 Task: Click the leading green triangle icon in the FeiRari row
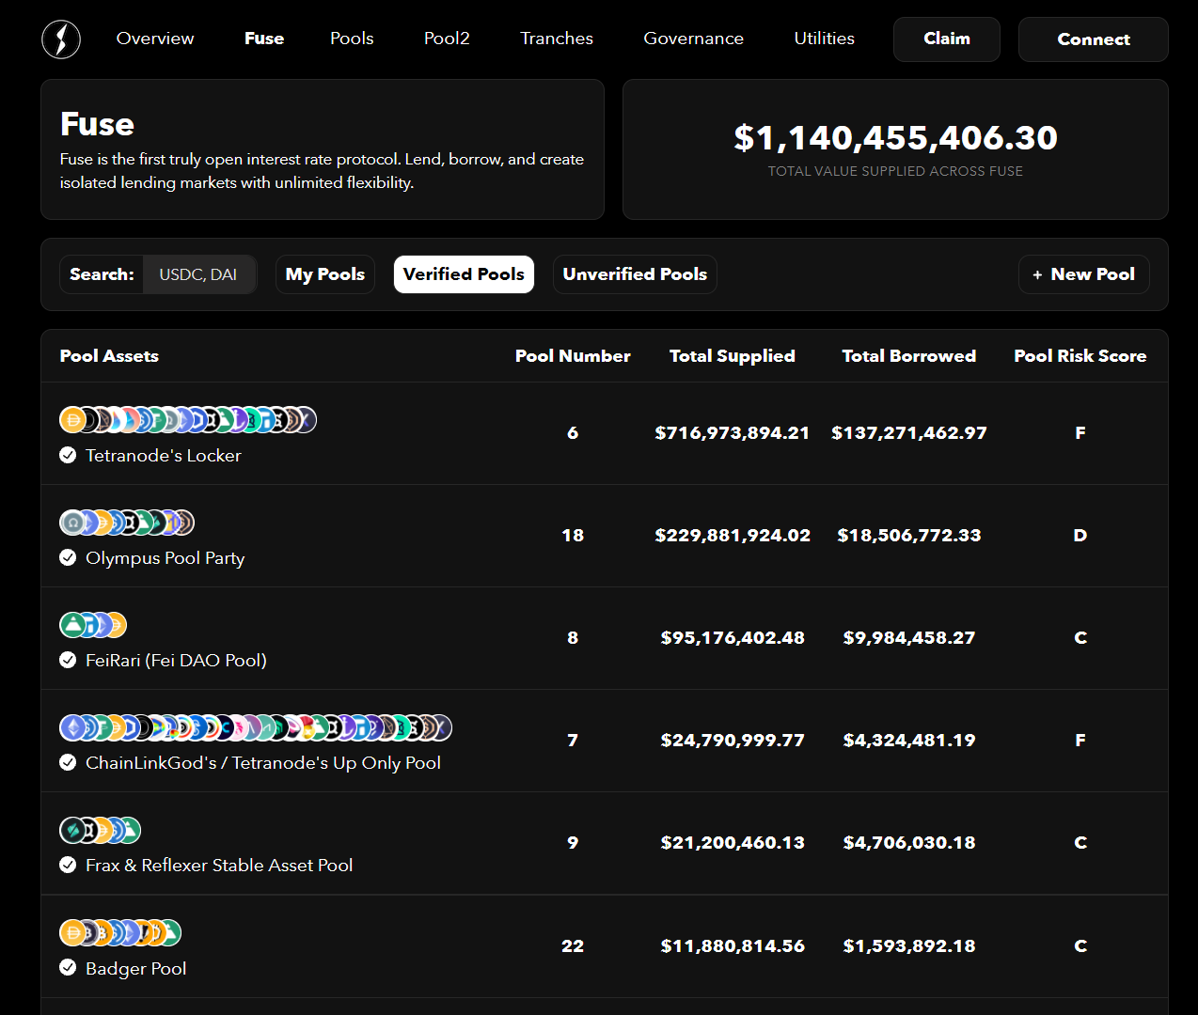[72, 624]
